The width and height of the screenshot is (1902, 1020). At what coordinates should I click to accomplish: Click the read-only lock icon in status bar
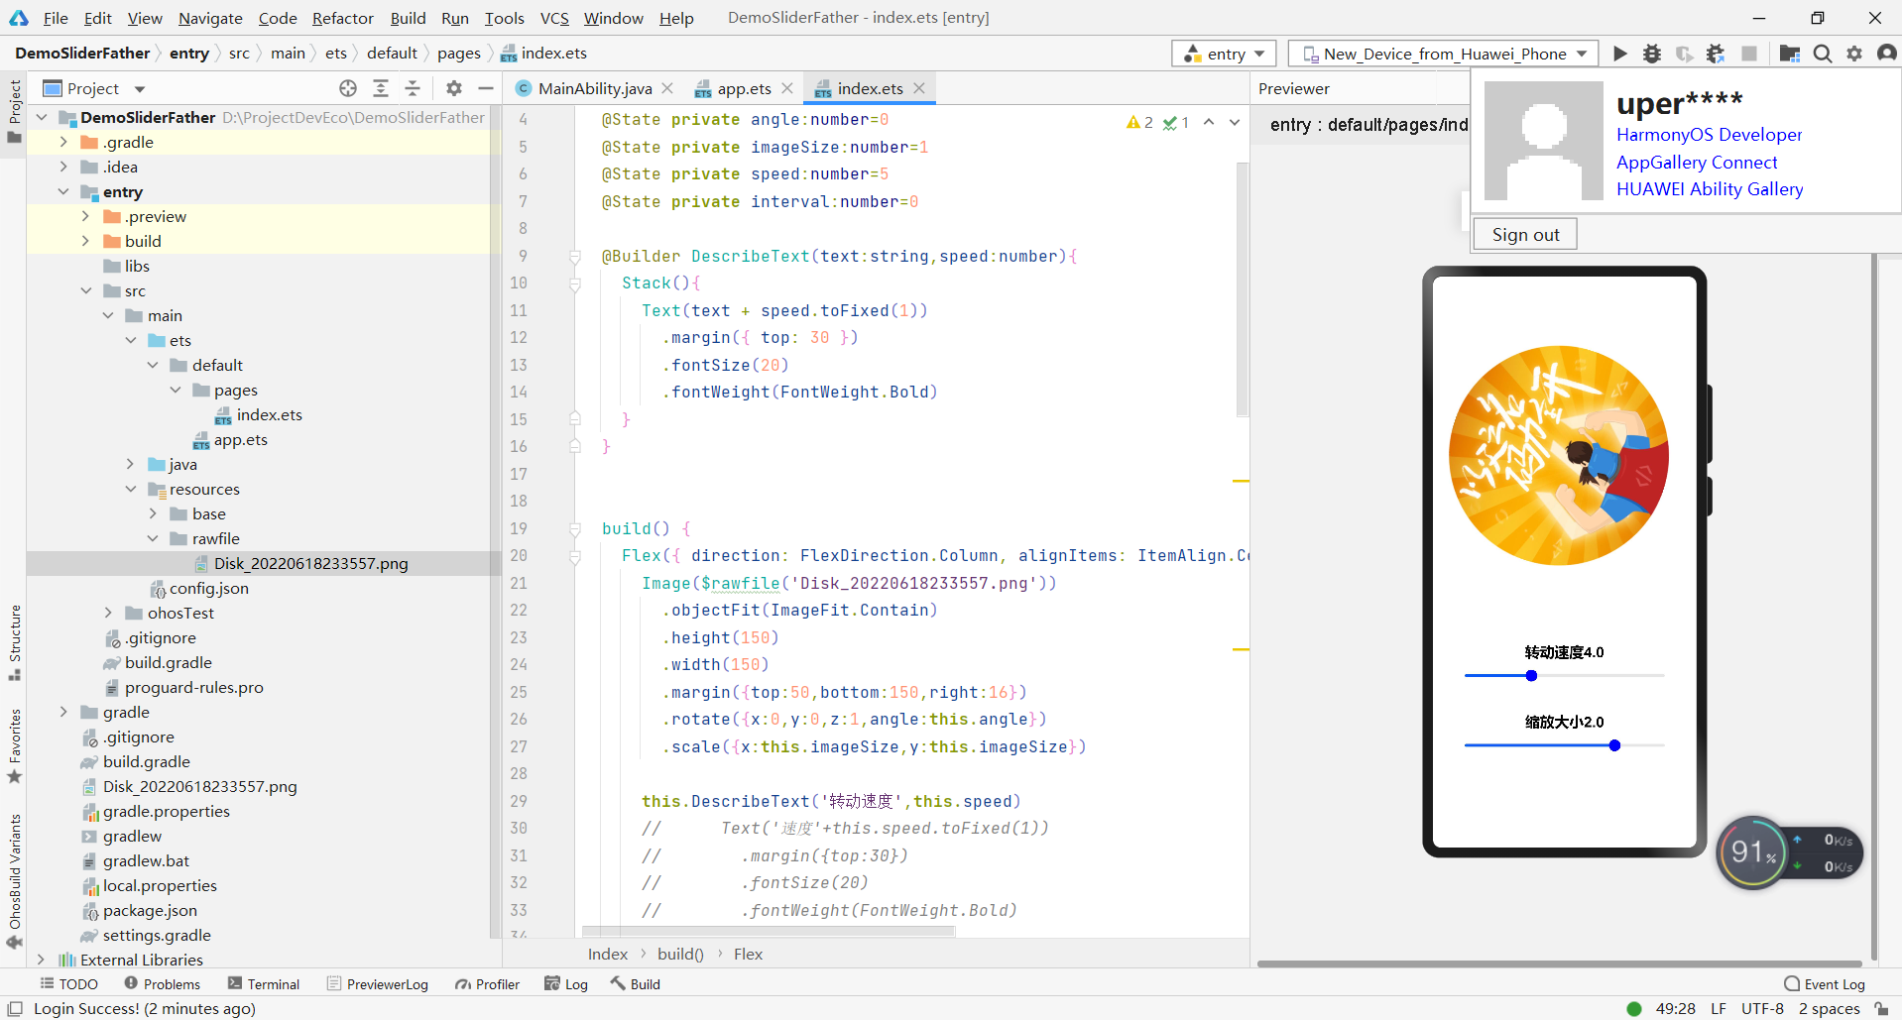(x=1881, y=1009)
